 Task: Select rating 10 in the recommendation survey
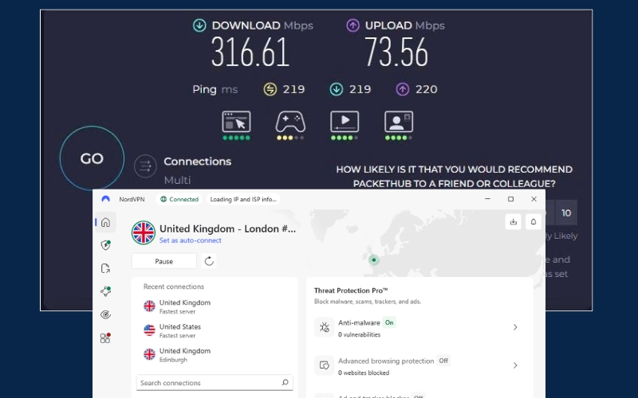pos(566,213)
